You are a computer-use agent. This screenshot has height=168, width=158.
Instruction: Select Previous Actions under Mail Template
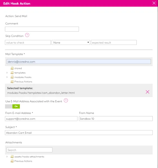pos(23,82)
